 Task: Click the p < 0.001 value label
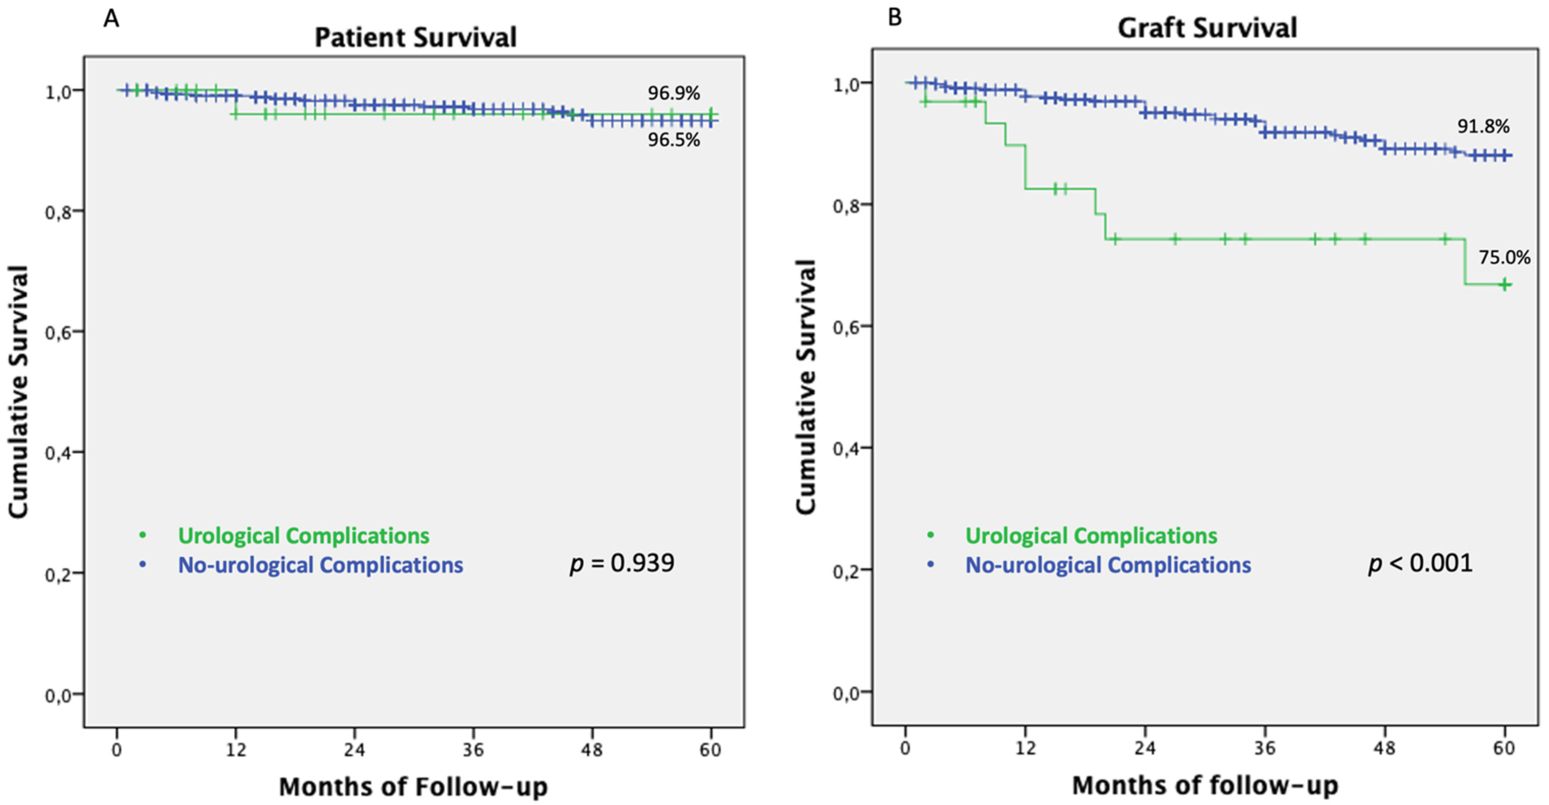point(1420,564)
